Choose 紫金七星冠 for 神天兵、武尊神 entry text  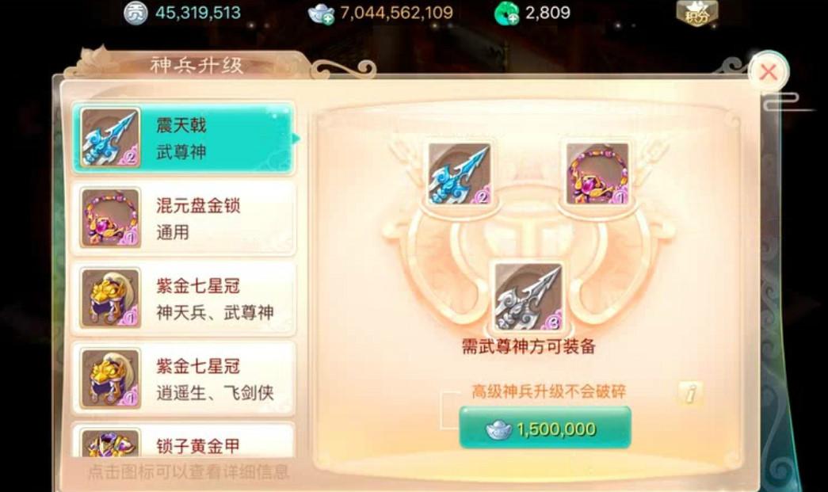[x=215, y=299]
